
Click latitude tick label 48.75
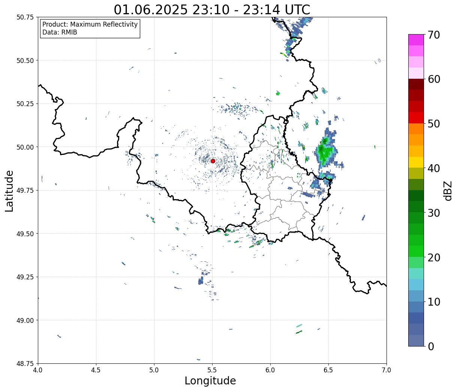25,364
